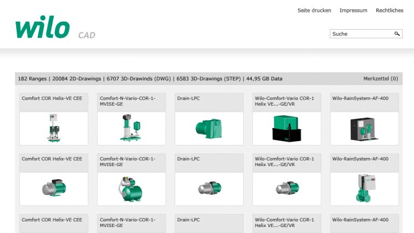Open the black cabinet RainSystem-AF-400 thumbnail
Viewport: 414px width, 233px height.
[364, 128]
